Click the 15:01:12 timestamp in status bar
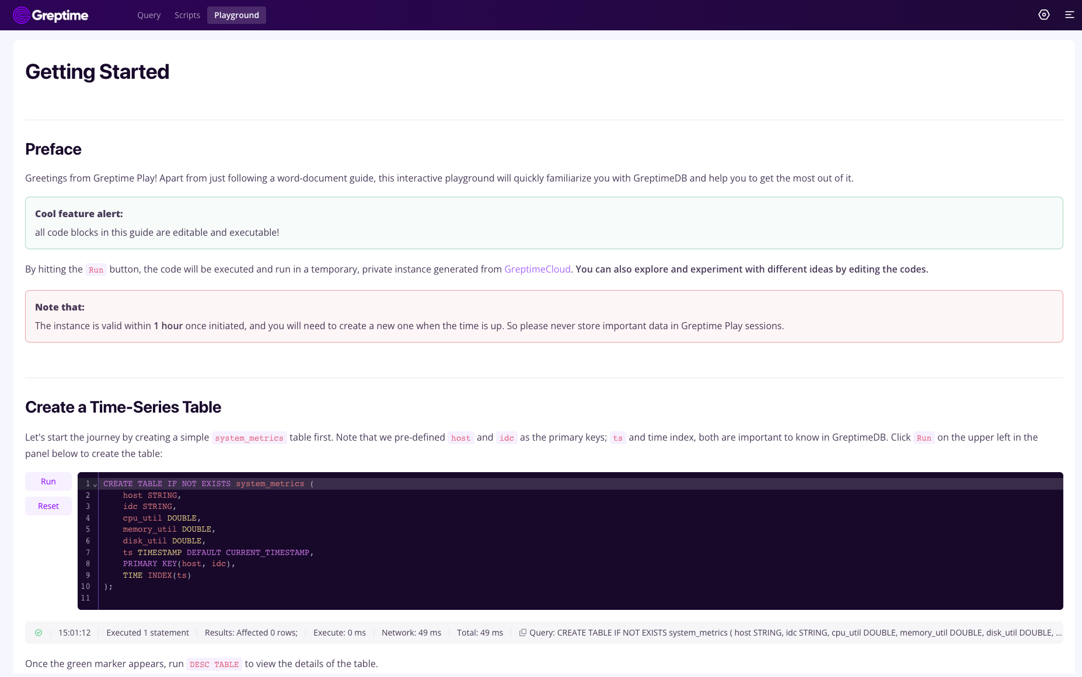 (x=75, y=632)
